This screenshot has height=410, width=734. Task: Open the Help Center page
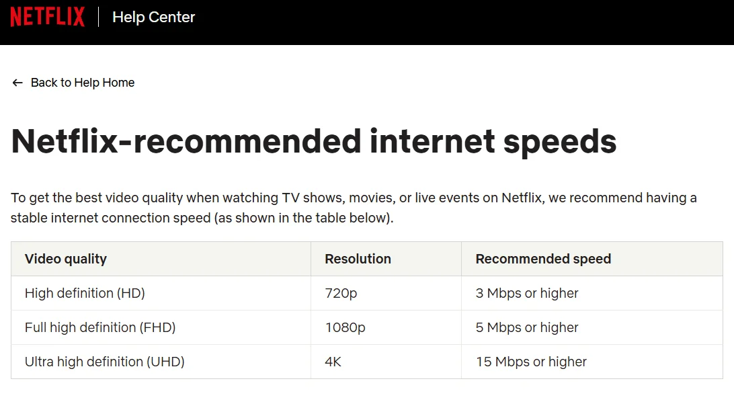(153, 17)
